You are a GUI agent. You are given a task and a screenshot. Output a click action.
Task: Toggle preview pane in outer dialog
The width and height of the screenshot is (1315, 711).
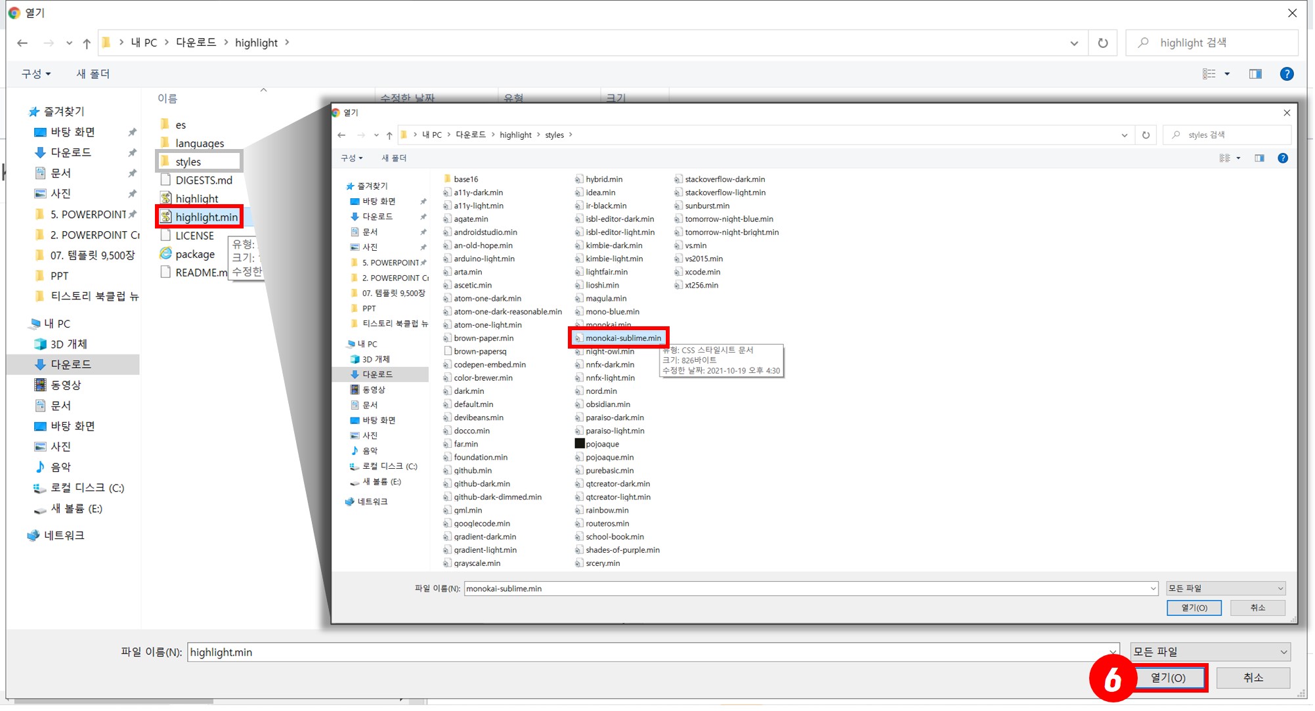click(x=1256, y=74)
